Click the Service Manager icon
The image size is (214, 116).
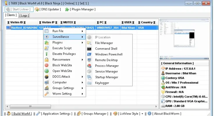tap(89, 71)
